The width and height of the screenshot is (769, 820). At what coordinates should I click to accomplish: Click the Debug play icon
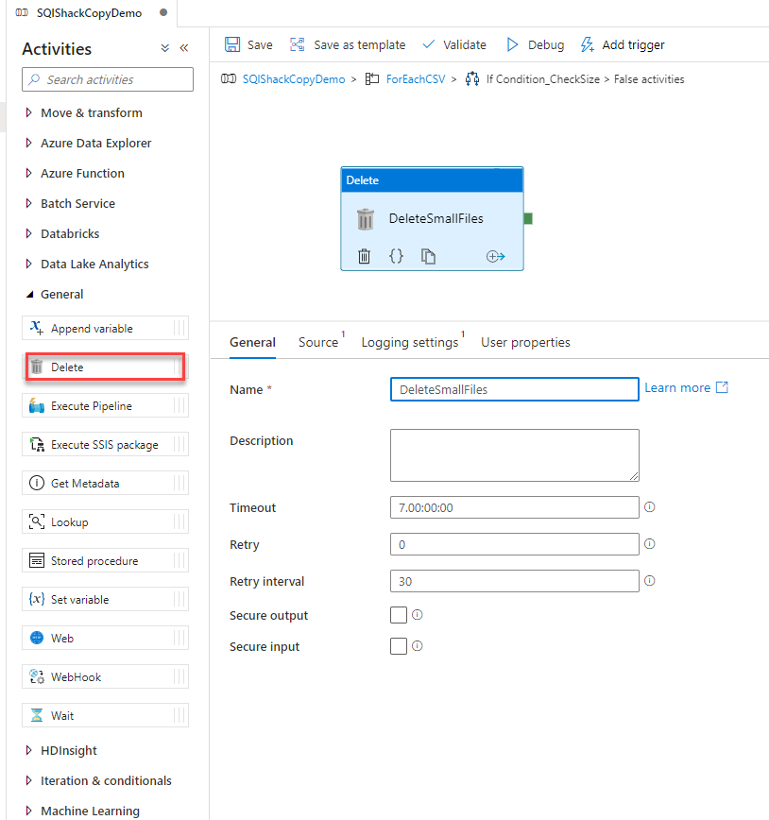(x=512, y=44)
